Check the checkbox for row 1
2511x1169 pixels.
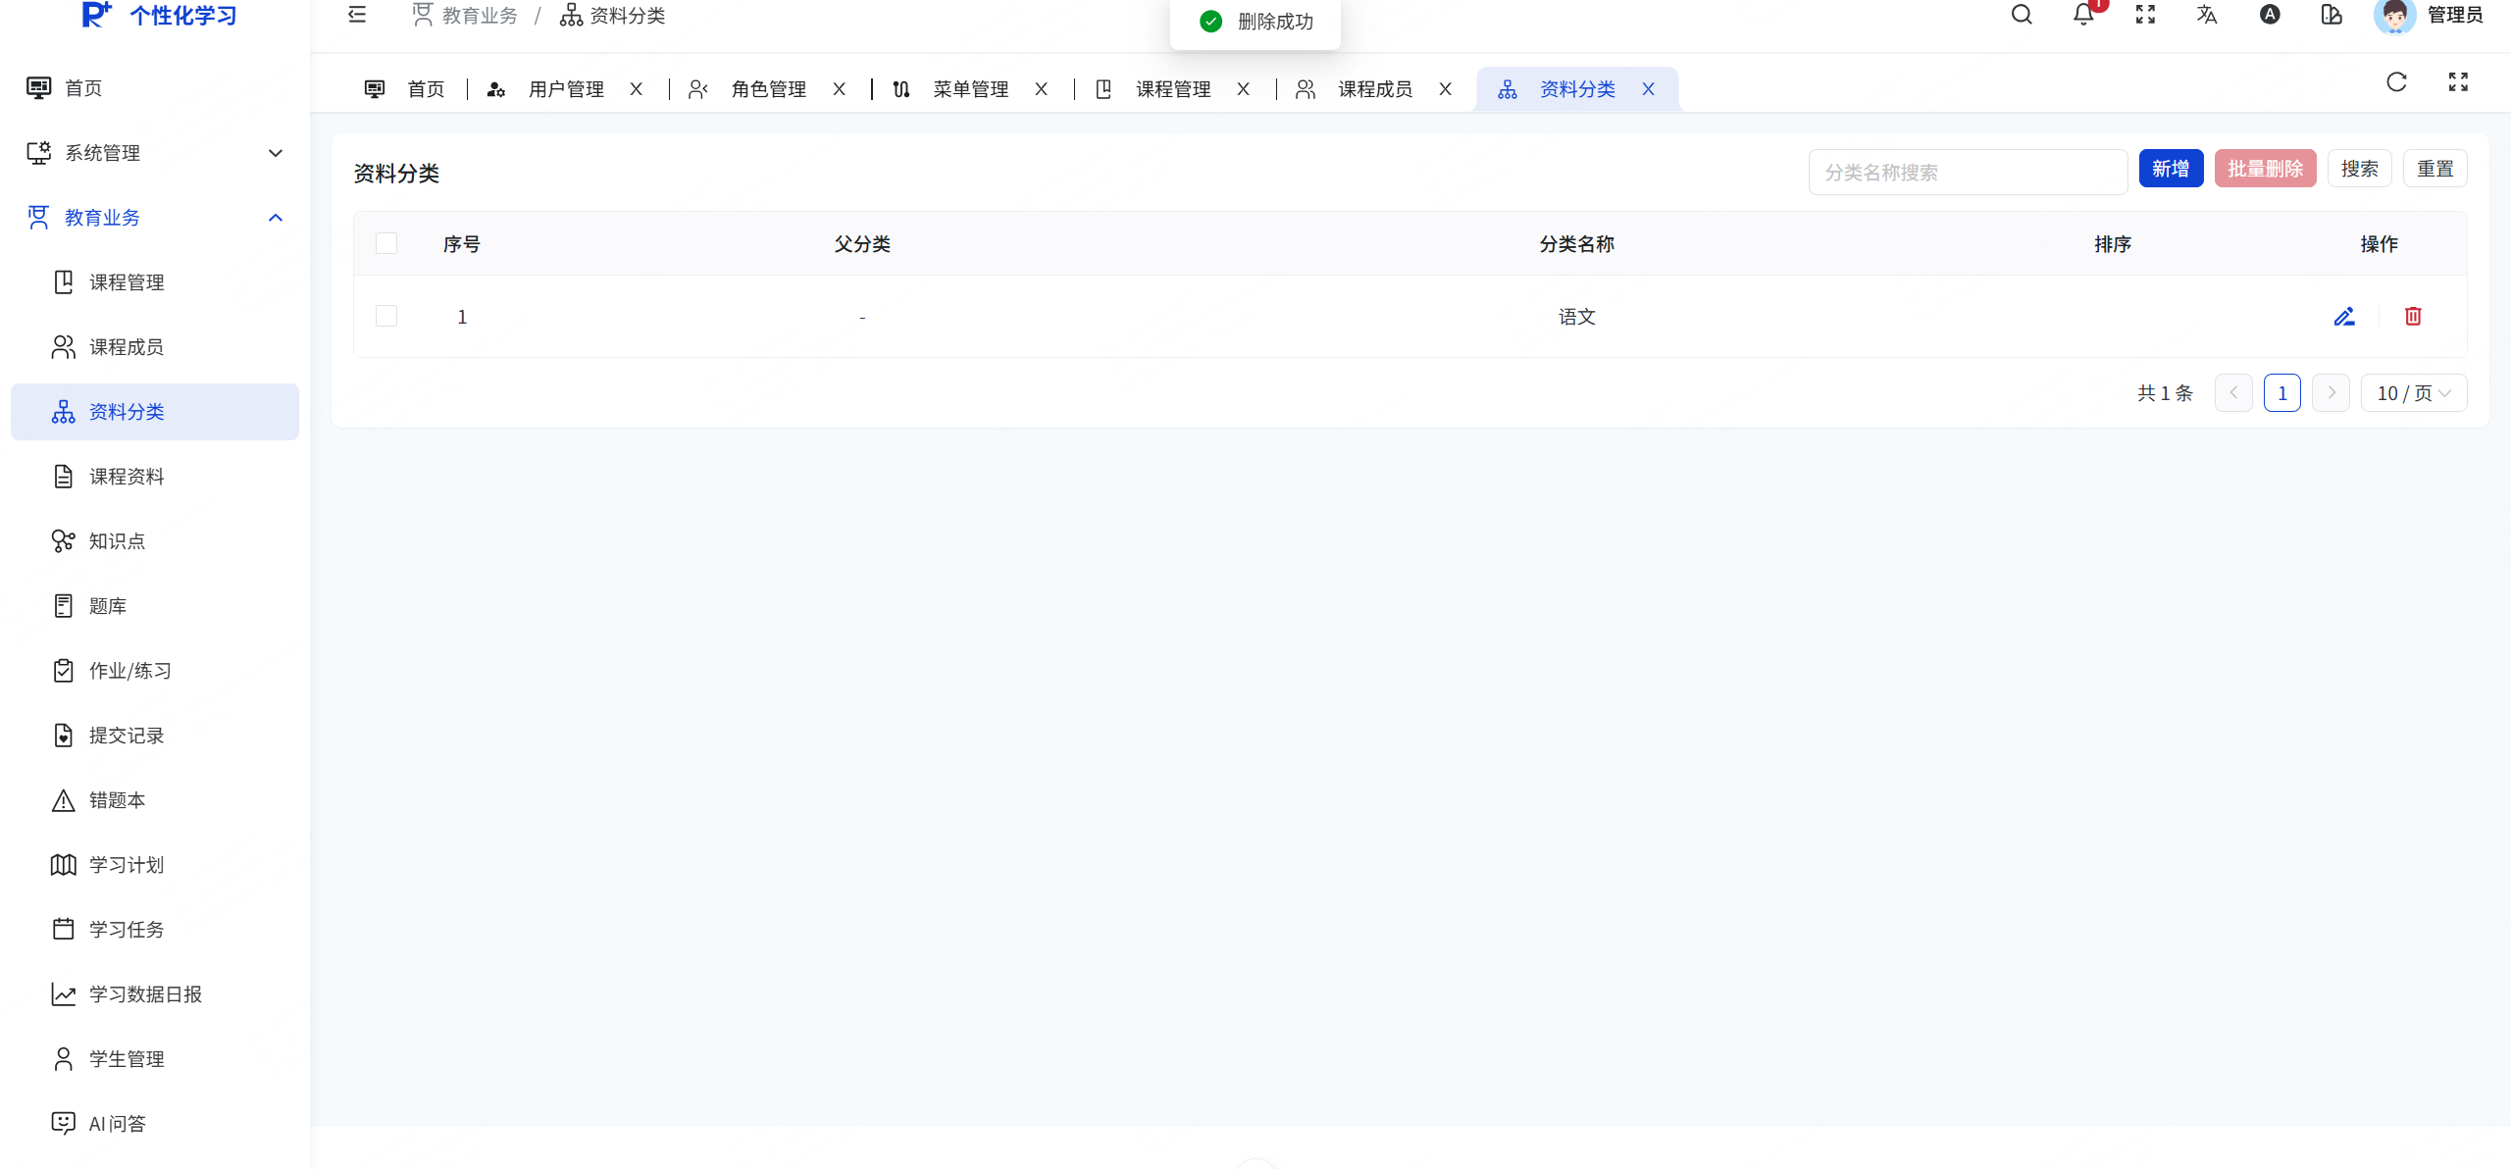point(386,316)
